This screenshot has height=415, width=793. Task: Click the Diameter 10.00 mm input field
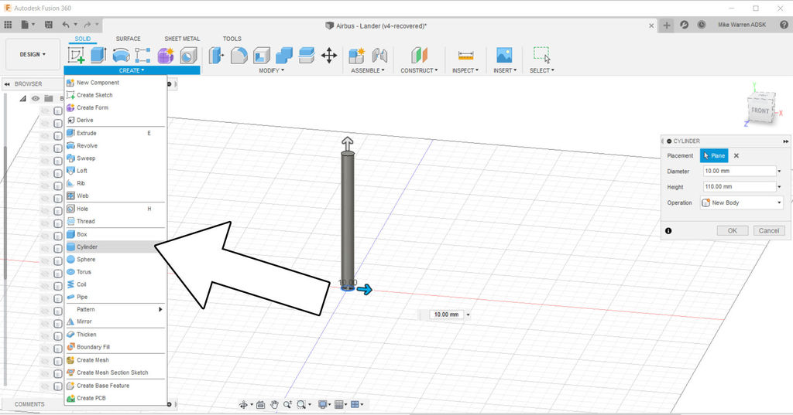(x=739, y=171)
